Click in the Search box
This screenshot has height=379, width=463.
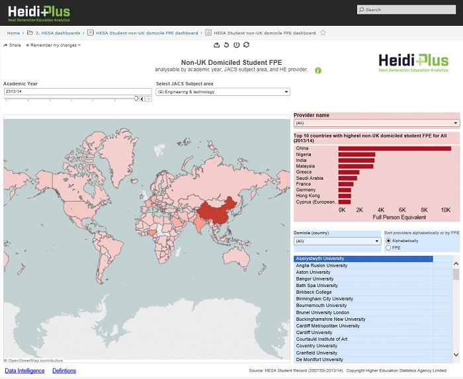coord(406,10)
